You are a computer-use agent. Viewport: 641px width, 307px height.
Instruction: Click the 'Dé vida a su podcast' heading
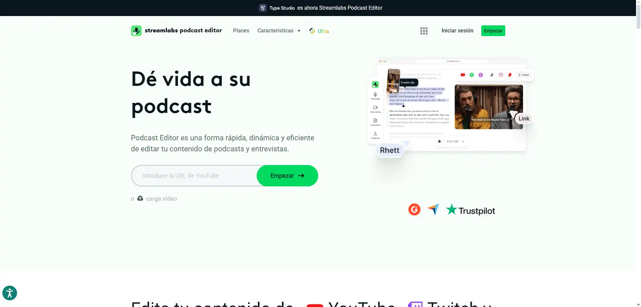(x=191, y=93)
